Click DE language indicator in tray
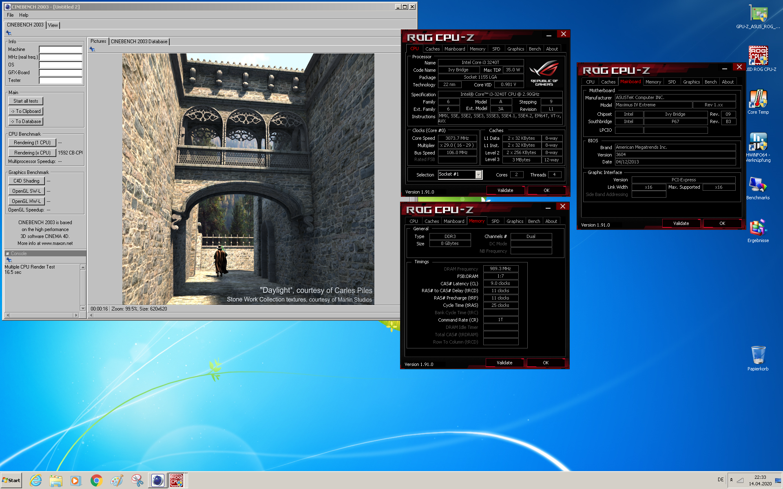This screenshot has height=489, width=783. [721, 480]
